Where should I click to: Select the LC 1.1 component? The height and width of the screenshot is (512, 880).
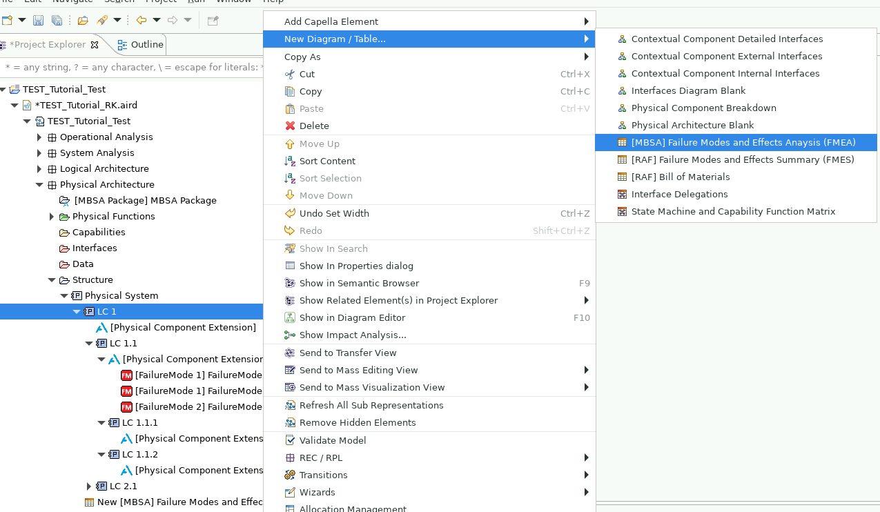(117, 344)
